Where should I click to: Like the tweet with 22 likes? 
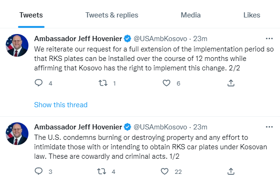tap(164, 171)
